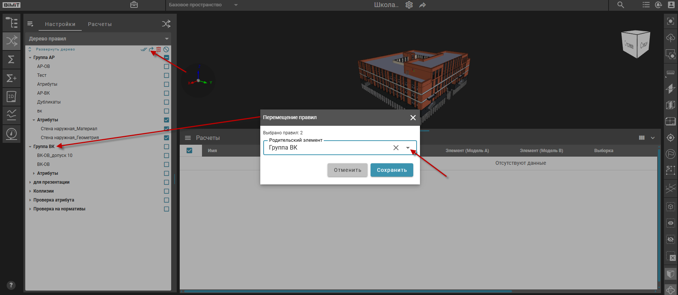Toggle the select-all checkbox in Расчеты table
This screenshot has height=295, width=678.
pos(189,151)
